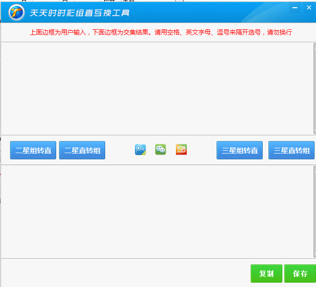This screenshot has width=316, height=287.
Task: Focus the upper user input text box
Action: [x=157, y=89]
